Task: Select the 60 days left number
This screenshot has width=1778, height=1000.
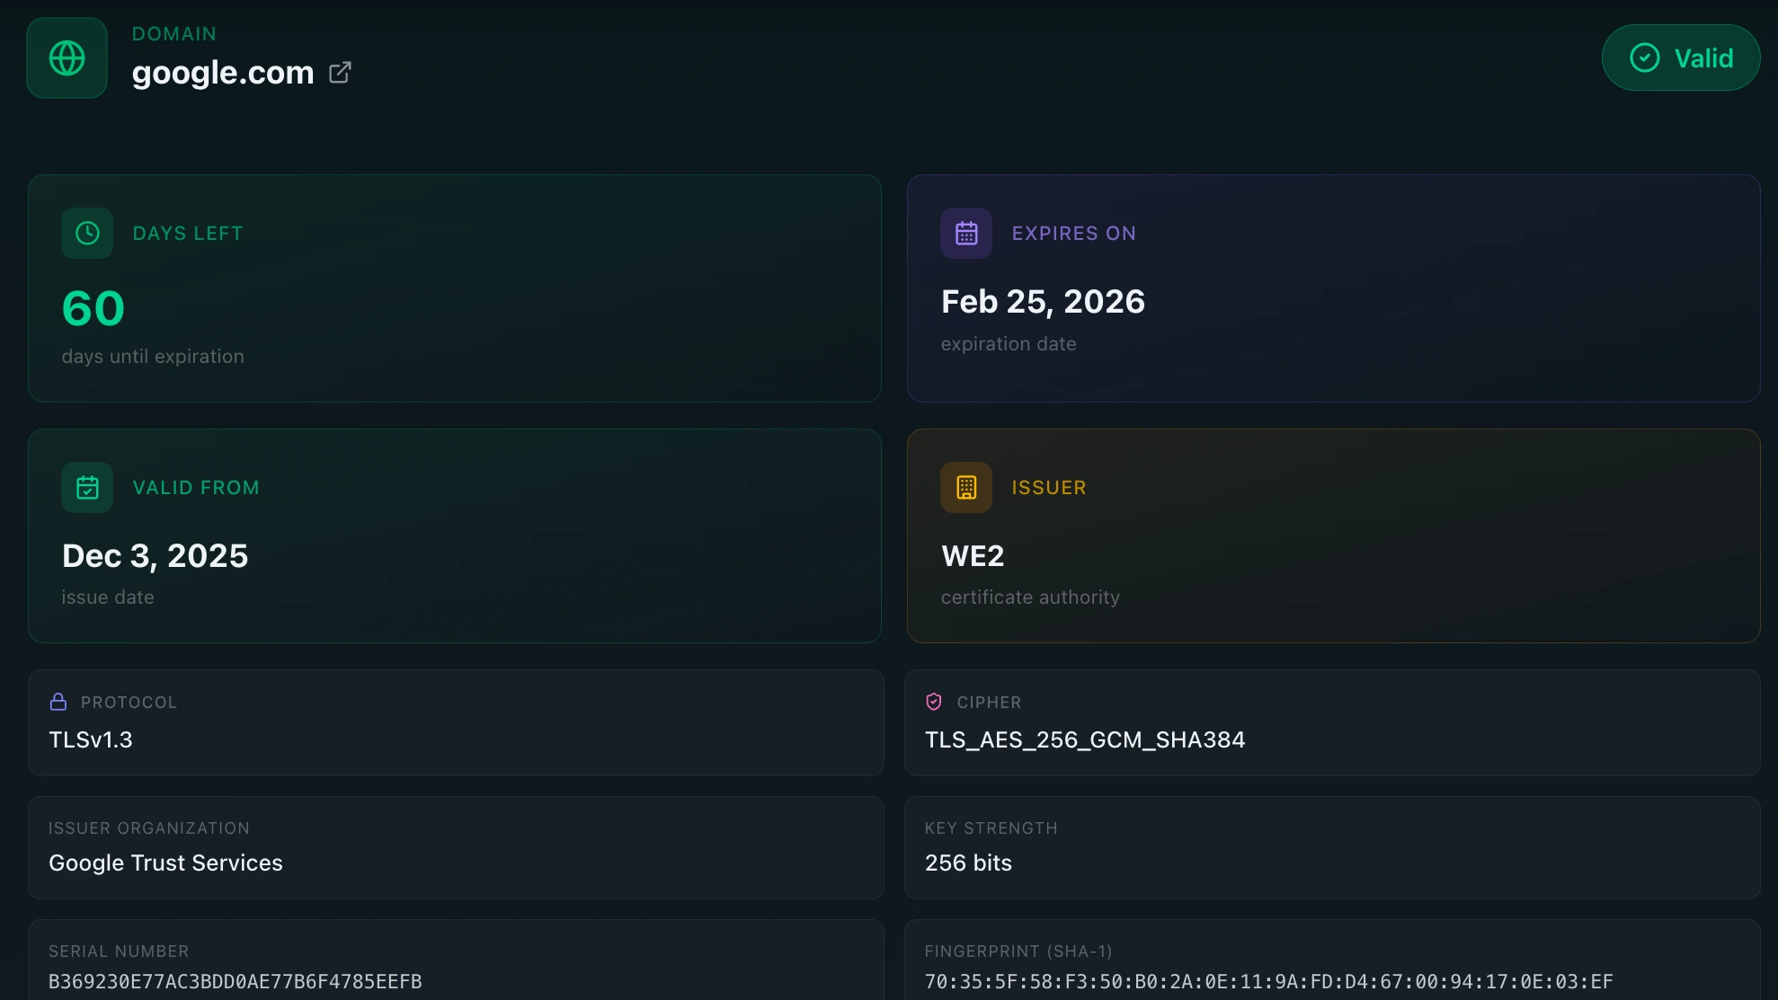Action: coord(93,308)
